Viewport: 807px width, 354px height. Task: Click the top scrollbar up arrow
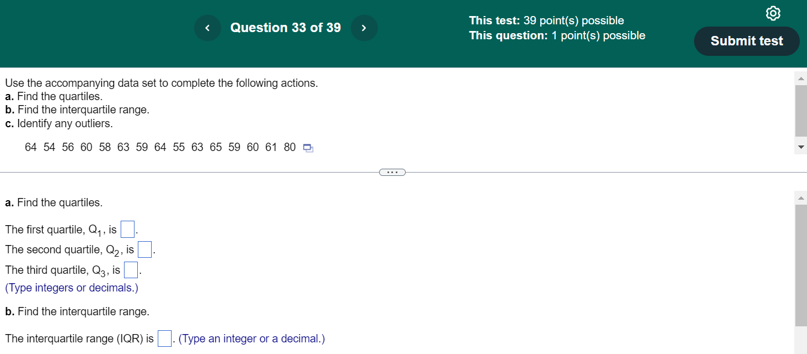pos(800,77)
